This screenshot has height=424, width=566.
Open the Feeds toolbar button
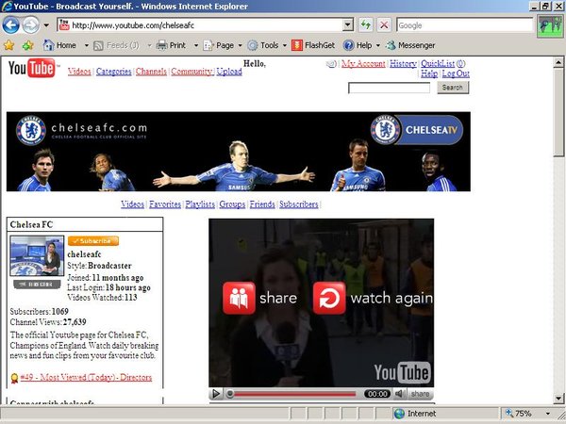point(116,45)
